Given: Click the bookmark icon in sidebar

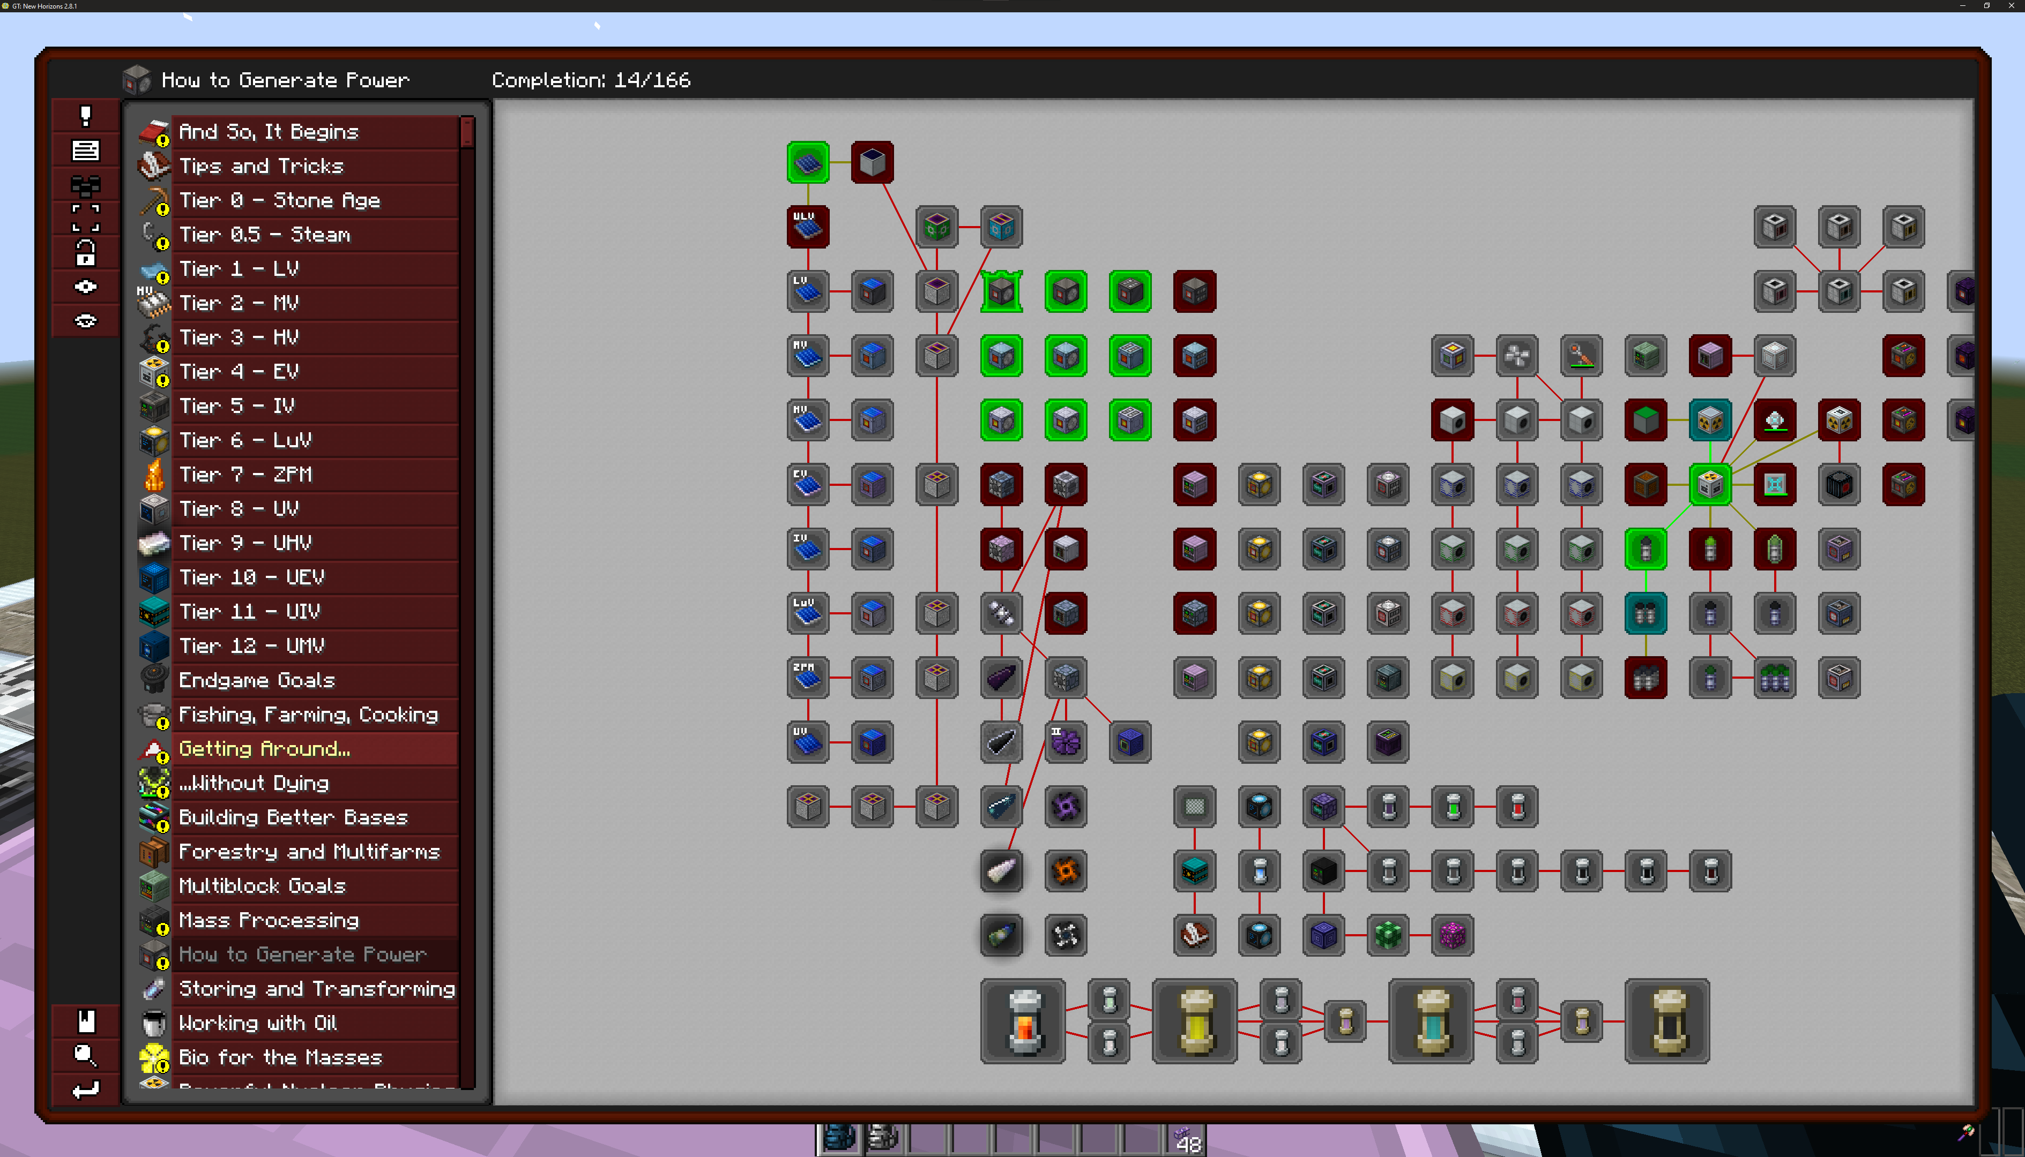Looking at the screenshot, I should click(x=86, y=1020).
